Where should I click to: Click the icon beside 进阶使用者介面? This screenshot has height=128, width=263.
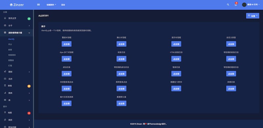tap(5, 33)
